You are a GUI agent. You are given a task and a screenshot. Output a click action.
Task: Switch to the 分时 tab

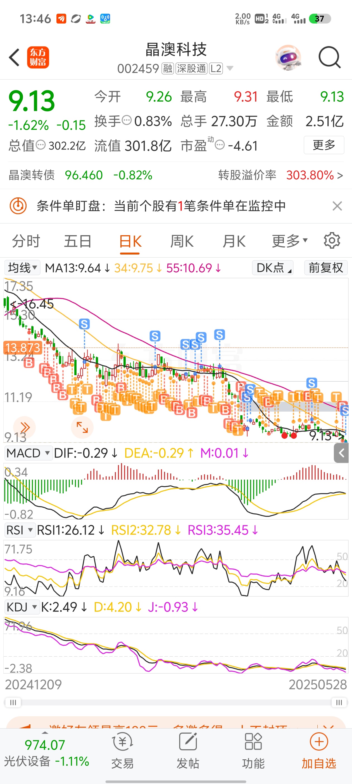point(26,241)
